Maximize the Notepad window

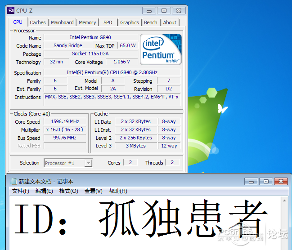pos(266,182)
